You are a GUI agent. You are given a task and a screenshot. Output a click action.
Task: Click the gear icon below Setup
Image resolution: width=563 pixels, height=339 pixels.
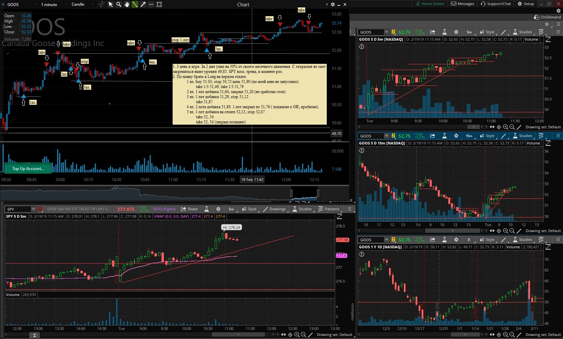(559, 11)
